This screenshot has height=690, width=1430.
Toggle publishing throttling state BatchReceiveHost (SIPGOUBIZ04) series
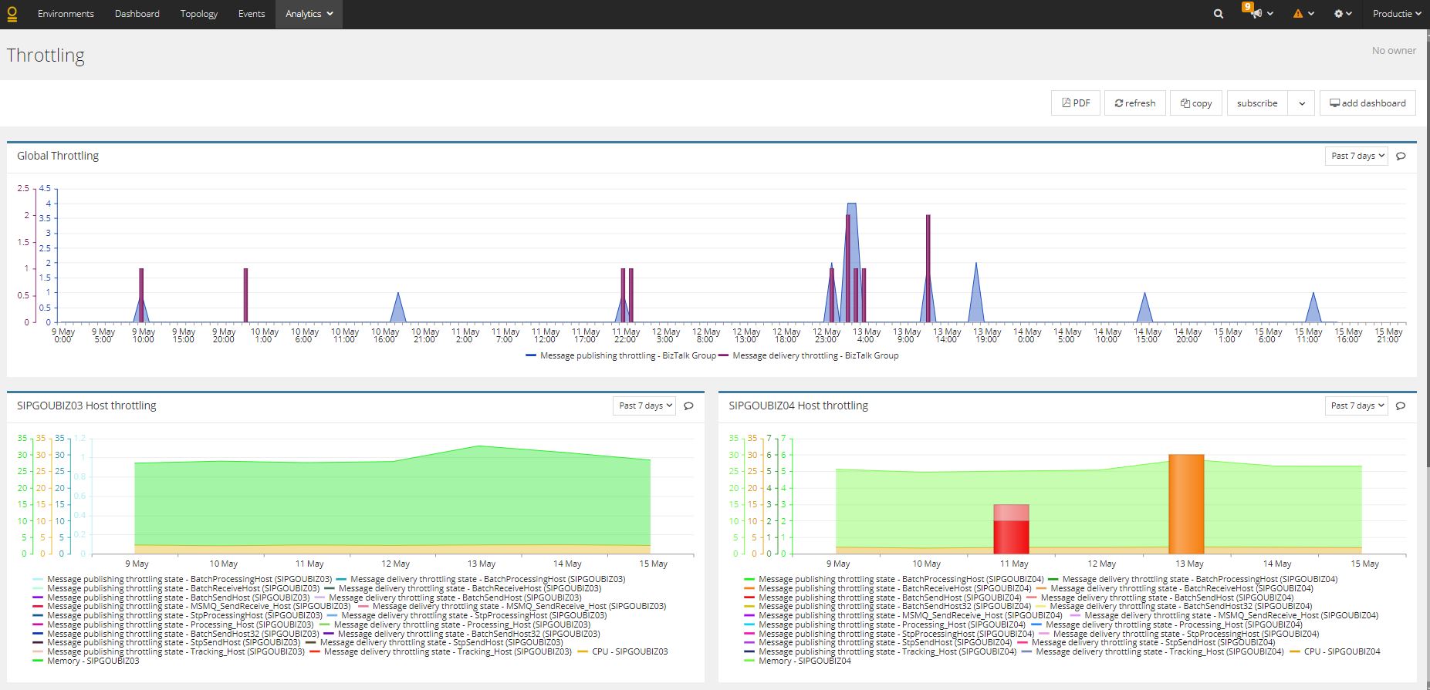click(889, 588)
